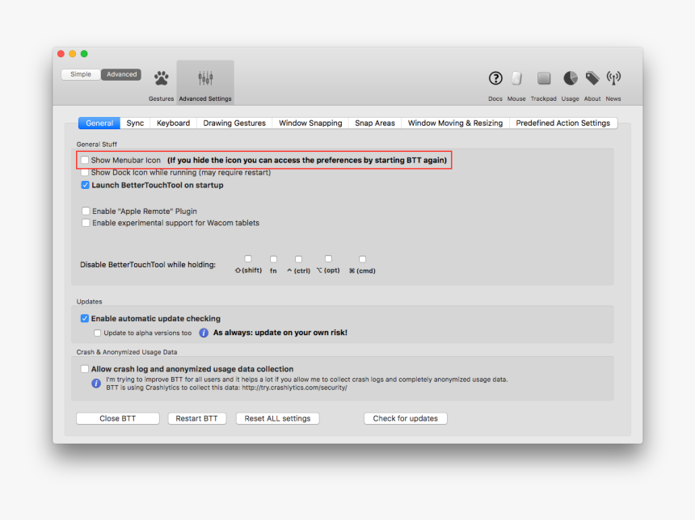Click the Restart BTT button
Viewport: 695px width, 520px height.
coord(197,418)
